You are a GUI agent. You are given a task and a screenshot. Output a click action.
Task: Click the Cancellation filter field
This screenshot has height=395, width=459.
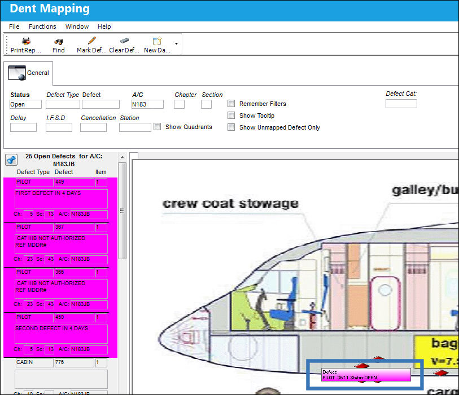(93, 127)
